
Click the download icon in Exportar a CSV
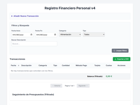115,59
